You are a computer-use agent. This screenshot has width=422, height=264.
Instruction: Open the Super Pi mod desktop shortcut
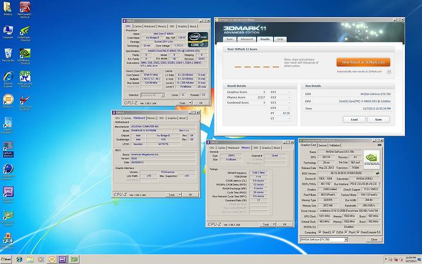(x=25, y=79)
